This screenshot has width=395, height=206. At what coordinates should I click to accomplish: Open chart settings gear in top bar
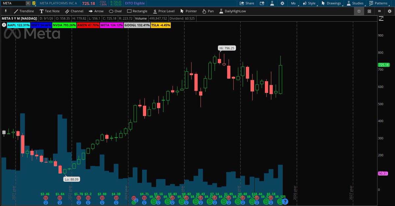tap(282, 3)
